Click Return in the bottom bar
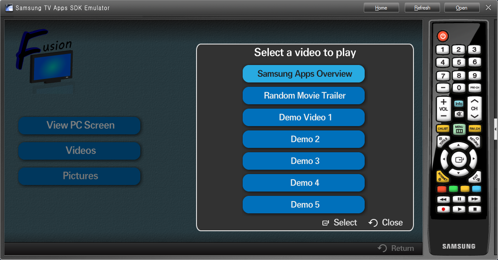 tap(396, 248)
